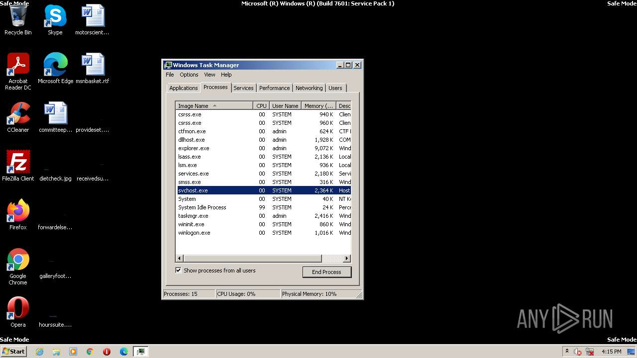
Task: Select explorer.exe process row
Action: (264, 148)
